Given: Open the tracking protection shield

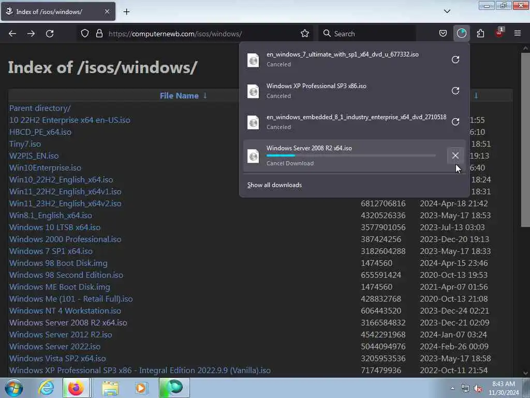Looking at the screenshot, I should (x=85, y=34).
